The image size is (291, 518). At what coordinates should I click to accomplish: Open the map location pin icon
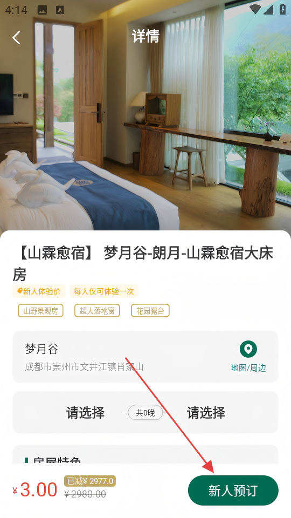(248, 349)
